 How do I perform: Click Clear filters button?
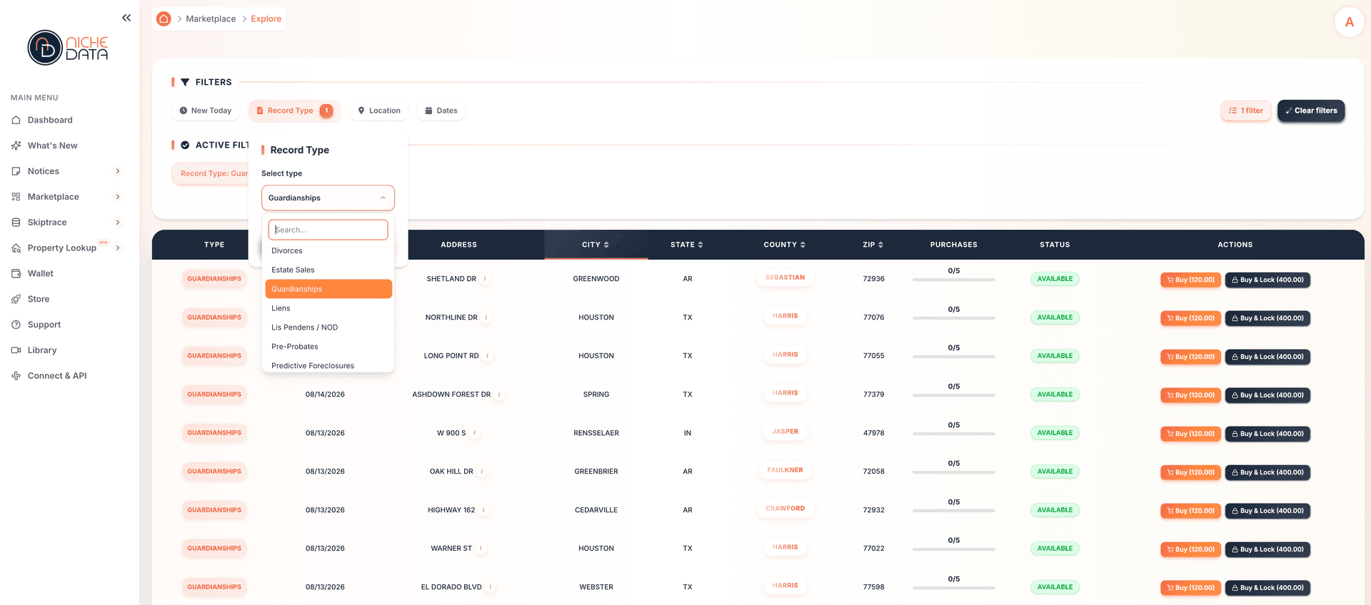1311,111
